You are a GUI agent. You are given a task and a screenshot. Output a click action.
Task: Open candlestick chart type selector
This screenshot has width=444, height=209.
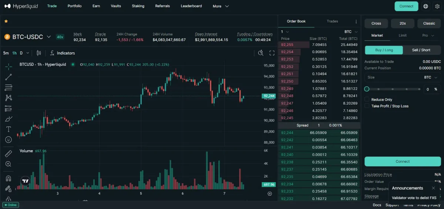point(38,53)
